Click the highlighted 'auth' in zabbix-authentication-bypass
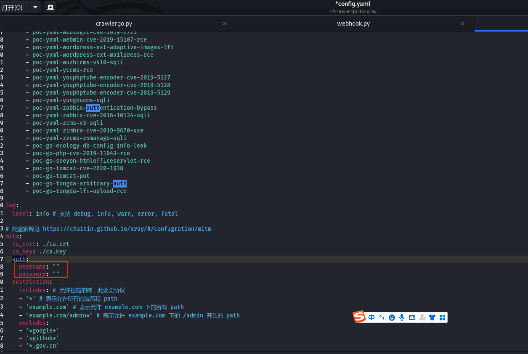Screen dimensions: 528x354 click(x=93, y=108)
